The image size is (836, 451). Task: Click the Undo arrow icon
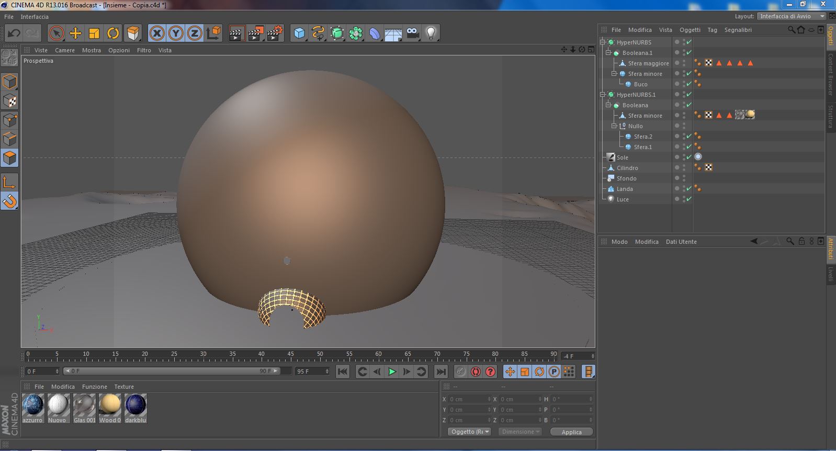tap(14, 33)
